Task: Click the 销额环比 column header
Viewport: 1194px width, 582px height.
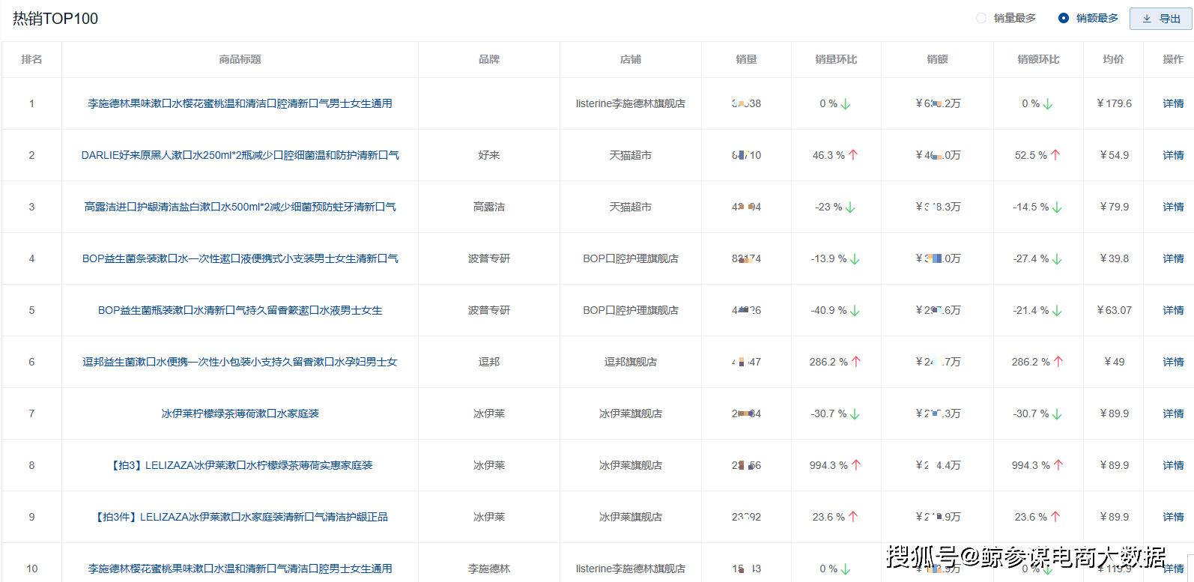Action: pos(1038,59)
